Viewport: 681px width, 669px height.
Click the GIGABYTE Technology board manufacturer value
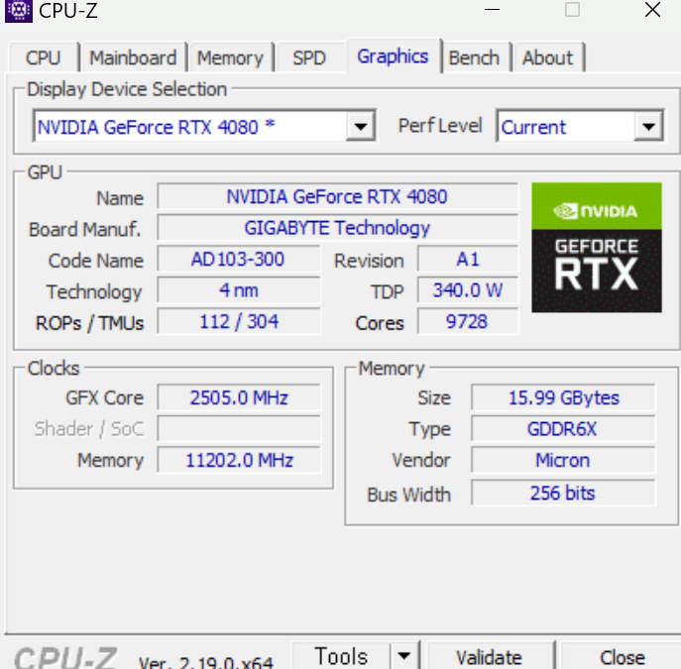[x=337, y=228]
